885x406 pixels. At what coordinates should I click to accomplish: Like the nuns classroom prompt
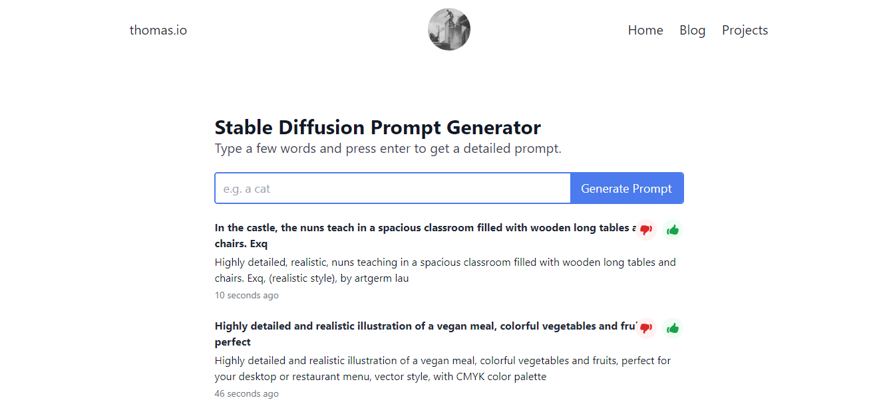673,230
